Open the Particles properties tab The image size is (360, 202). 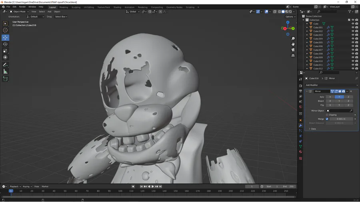coord(300,131)
